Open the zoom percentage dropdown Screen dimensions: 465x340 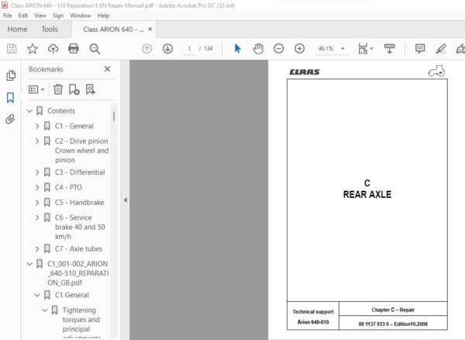pos(343,48)
